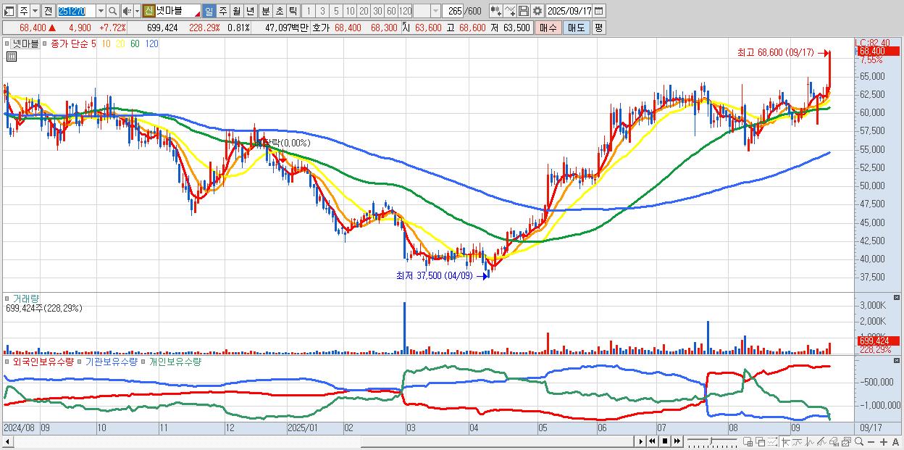
Task: Click the 개인보유수량 legend label
Action: [175, 361]
